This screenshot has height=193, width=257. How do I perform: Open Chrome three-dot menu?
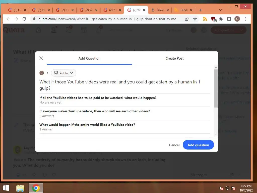click(x=245, y=19)
